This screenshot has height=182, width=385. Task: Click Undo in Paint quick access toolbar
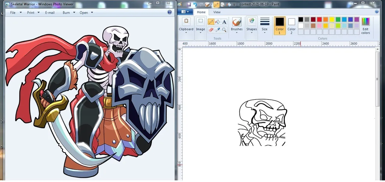coord(195,5)
